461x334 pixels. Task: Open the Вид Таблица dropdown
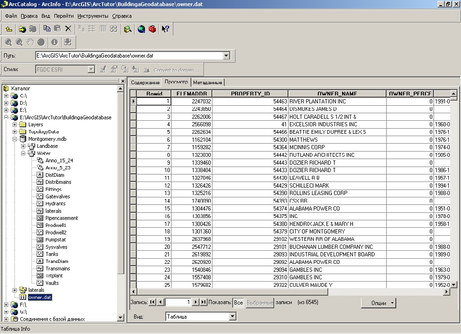(x=233, y=317)
